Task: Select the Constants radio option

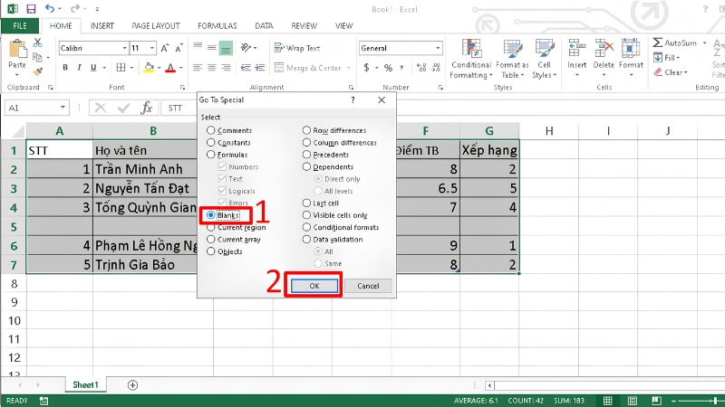Action: point(228,143)
